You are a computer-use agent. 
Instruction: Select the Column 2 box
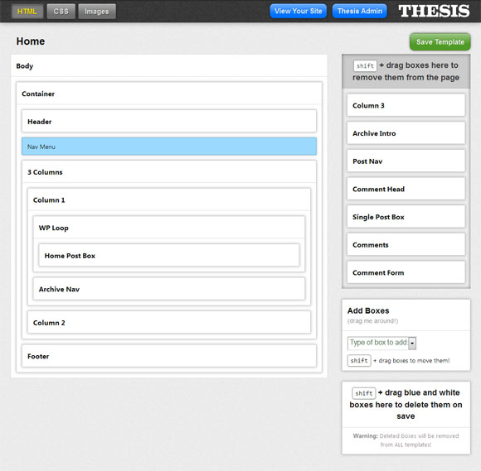(x=168, y=323)
